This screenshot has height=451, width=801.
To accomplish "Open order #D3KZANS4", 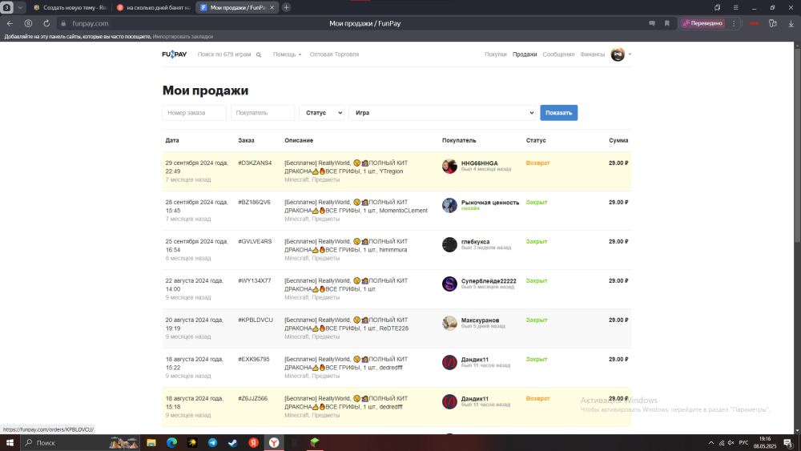I will [x=255, y=163].
